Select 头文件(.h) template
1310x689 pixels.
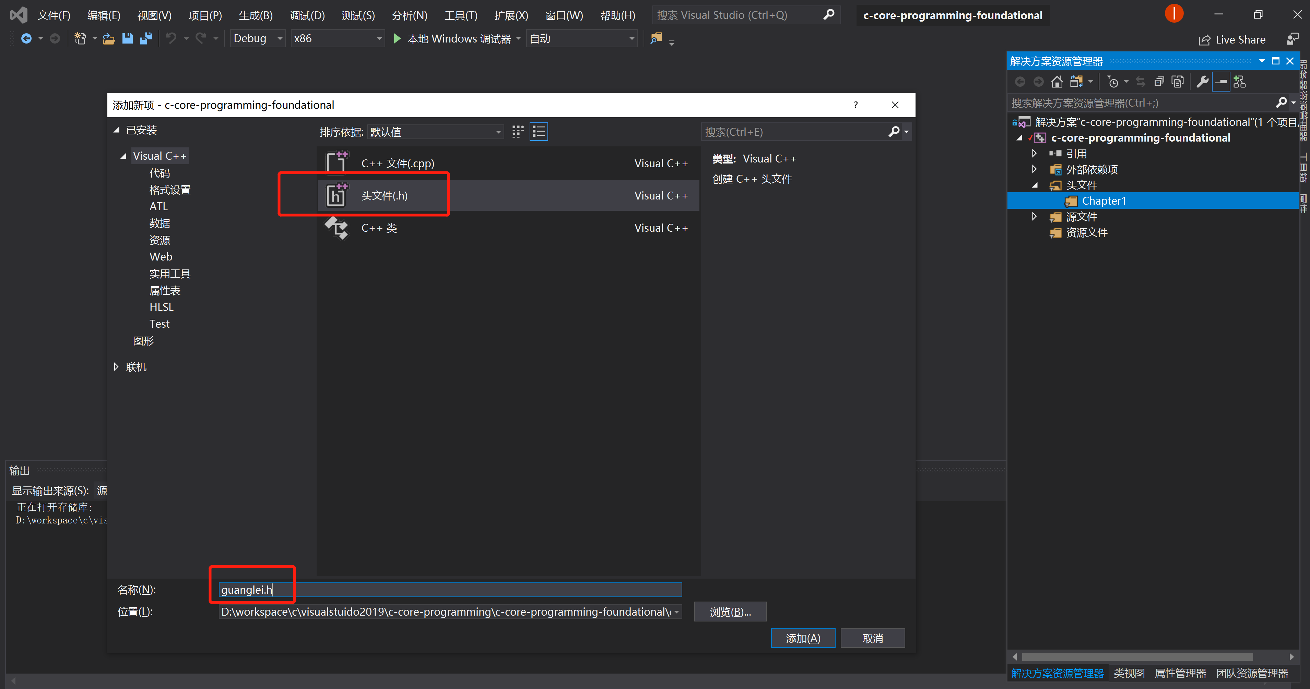point(508,196)
